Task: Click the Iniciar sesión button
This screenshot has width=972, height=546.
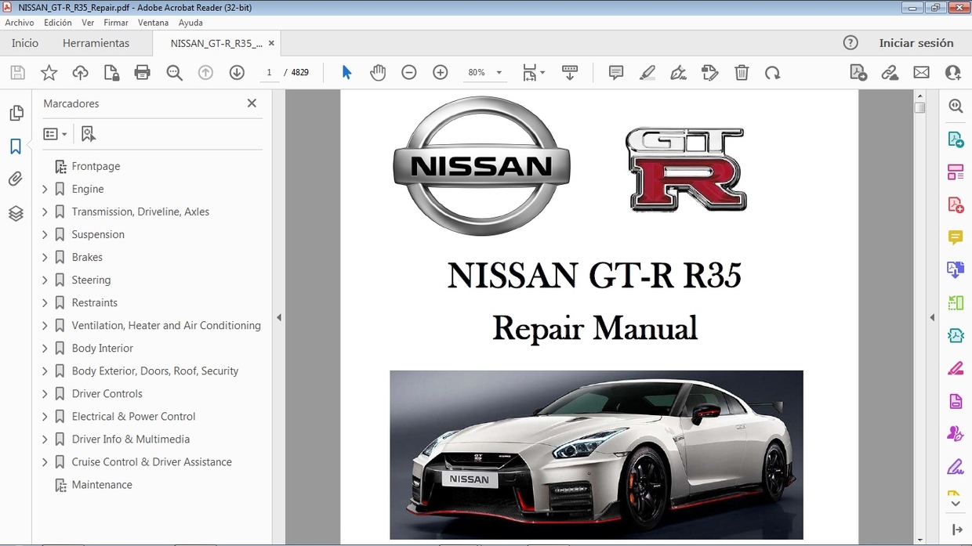Action: pos(917,43)
